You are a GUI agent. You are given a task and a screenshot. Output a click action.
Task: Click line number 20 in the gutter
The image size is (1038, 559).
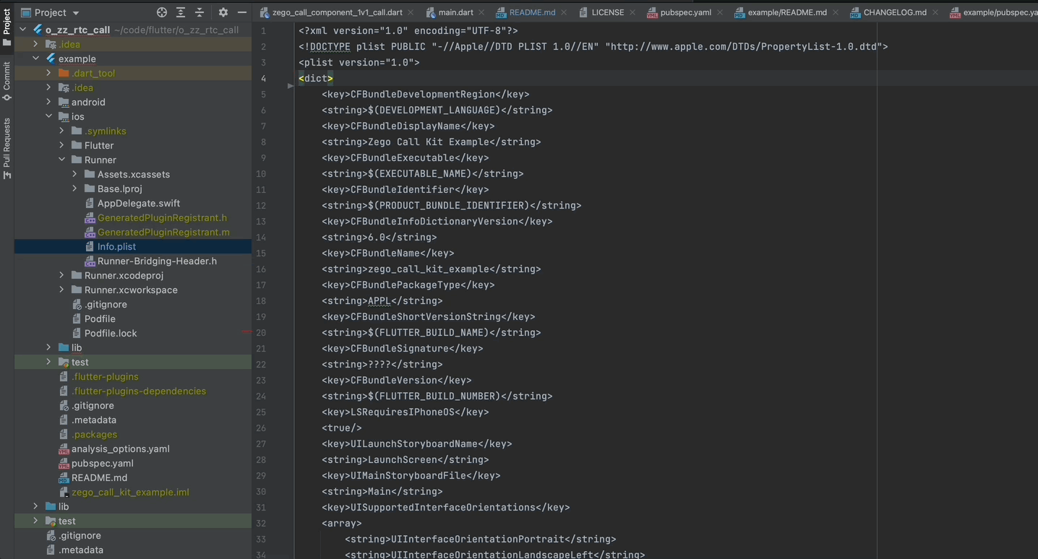(261, 333)
